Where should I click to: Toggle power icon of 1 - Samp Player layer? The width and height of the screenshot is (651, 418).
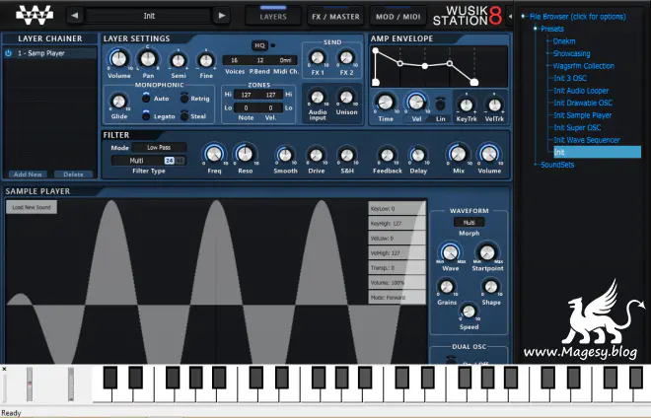click(x=8, y=53)
